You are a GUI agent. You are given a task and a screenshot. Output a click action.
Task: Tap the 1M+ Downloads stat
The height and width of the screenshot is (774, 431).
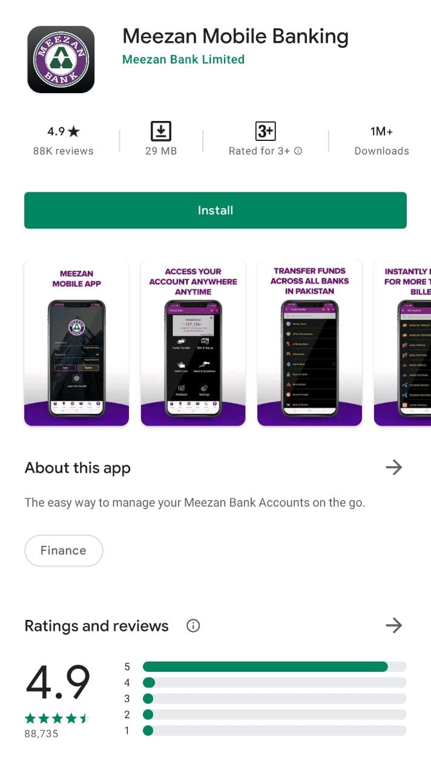pos(381,140)
